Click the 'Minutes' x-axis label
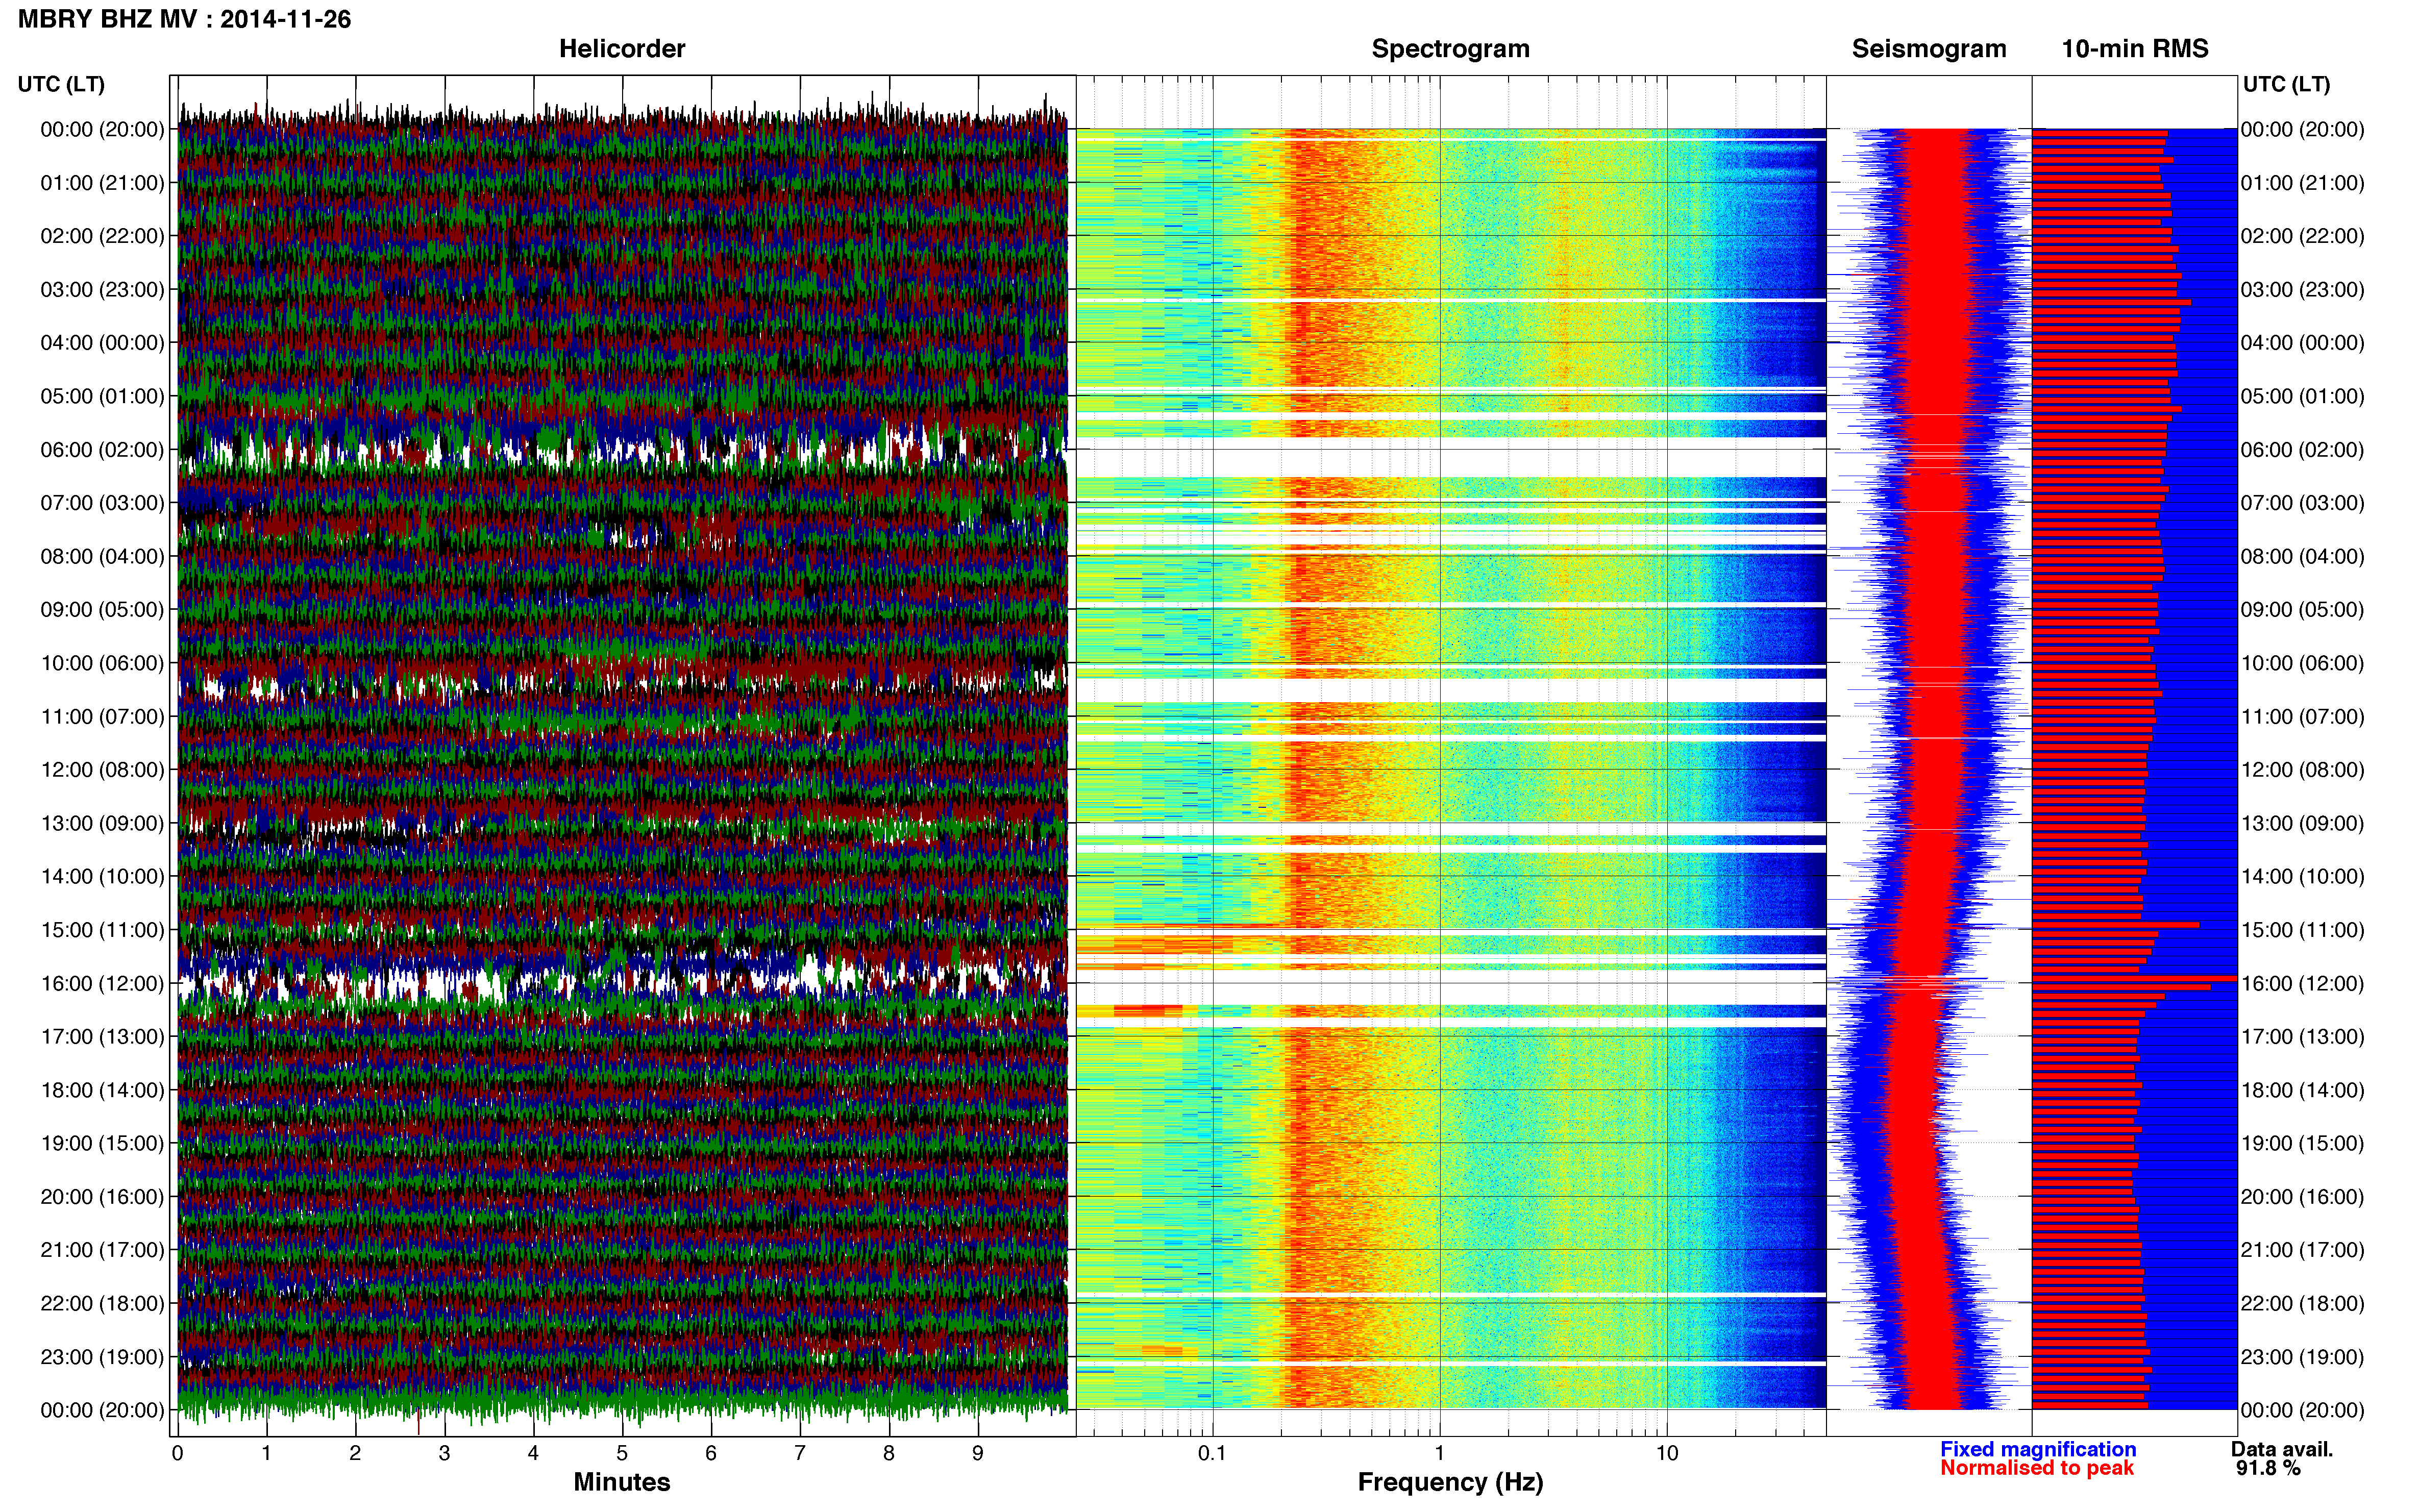The image size is (2419, 1512). (621, 1483)
